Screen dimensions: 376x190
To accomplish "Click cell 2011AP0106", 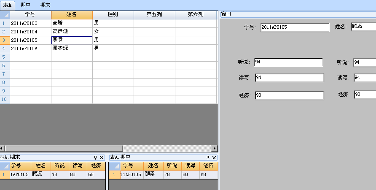I will pyautogui.click(x=30, y=49).
